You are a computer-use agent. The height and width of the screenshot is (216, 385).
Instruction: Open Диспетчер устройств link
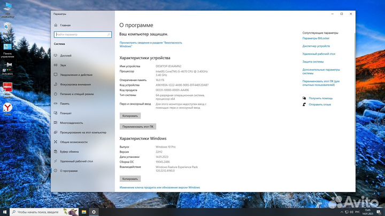tap(316, 46)
